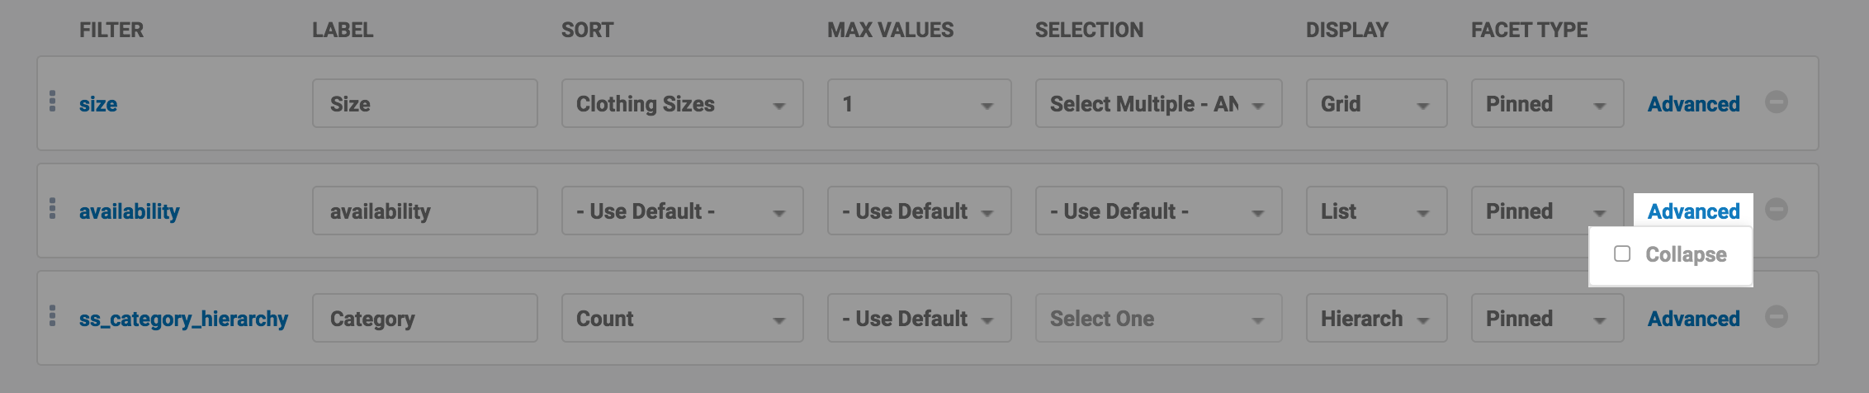Remove the availability filter with minus icon
This screenshot has height=393, width=1869.
point(1777,210)
